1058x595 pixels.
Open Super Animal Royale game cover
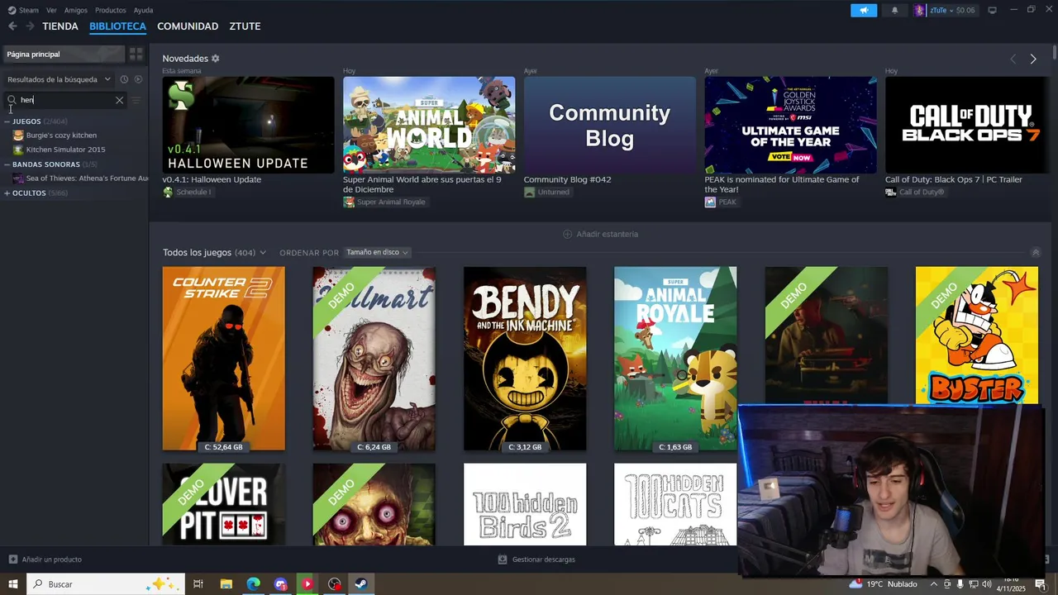coord(675,359)
